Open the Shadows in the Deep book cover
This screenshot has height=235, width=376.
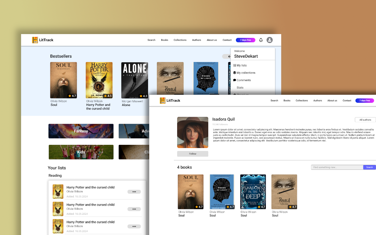tap(253, 192)
